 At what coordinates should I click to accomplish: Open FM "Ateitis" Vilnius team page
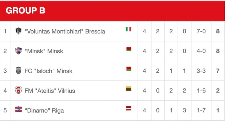coord(50,91)
